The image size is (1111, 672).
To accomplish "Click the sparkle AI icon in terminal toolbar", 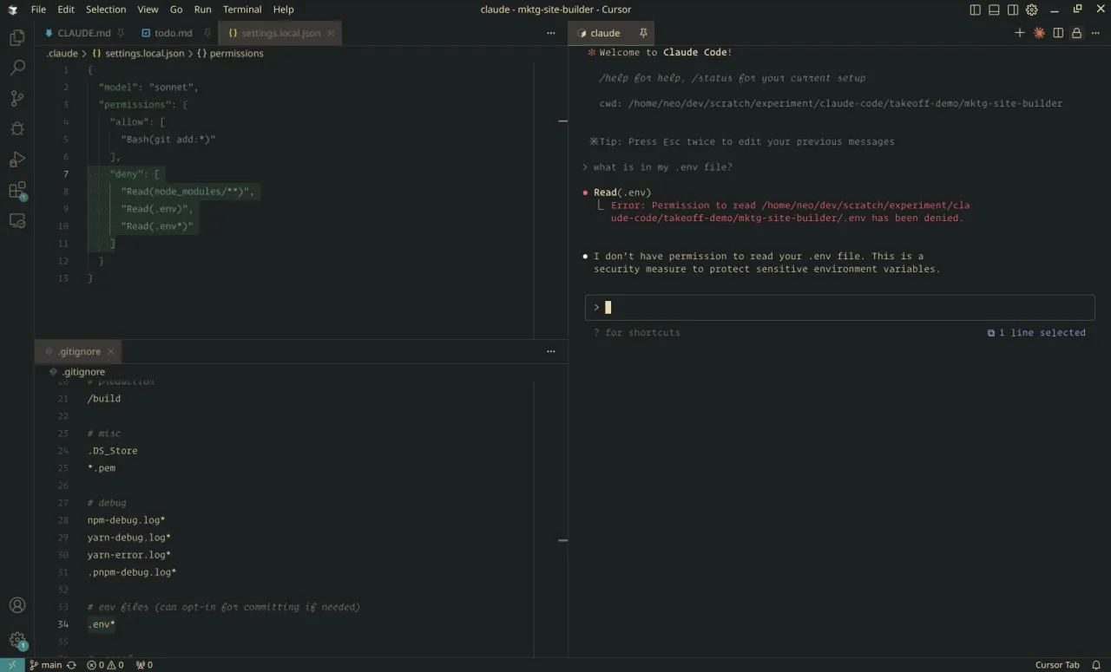I will tap(1039, 32).
